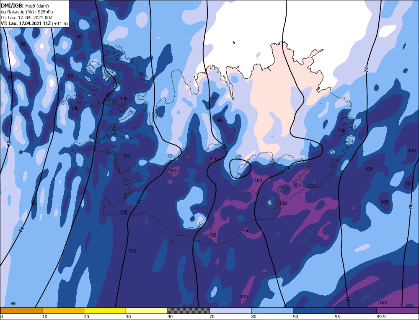
Task: Choose the lavender 70–80 legend swatch
Action: [x=230, y=311]
